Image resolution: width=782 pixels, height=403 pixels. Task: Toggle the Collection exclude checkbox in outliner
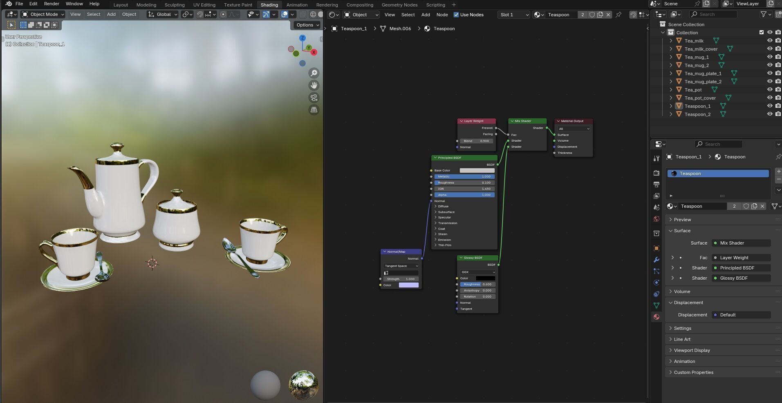(x=762, y=33)
